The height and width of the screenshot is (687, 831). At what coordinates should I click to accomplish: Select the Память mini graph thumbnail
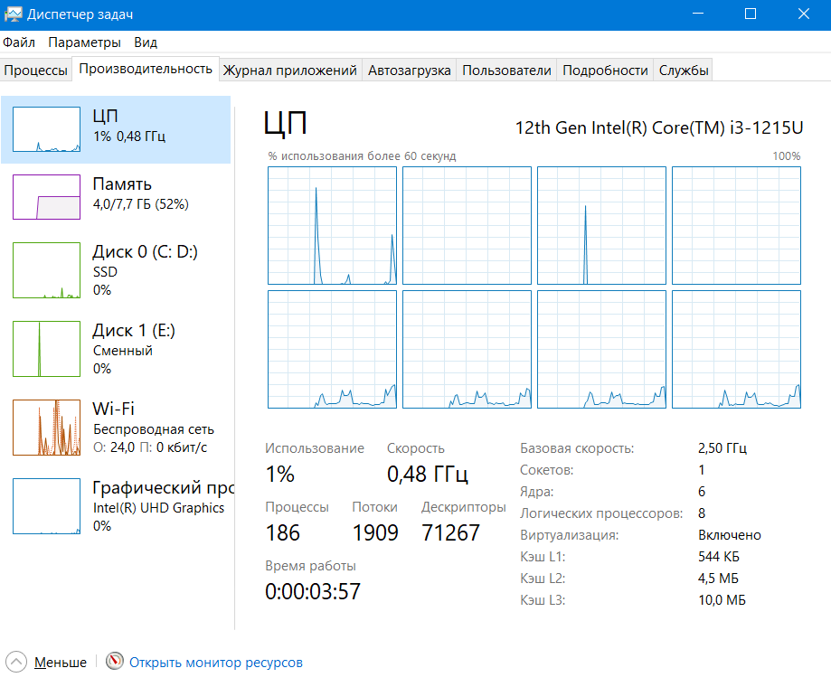click(x=47, y=197)
